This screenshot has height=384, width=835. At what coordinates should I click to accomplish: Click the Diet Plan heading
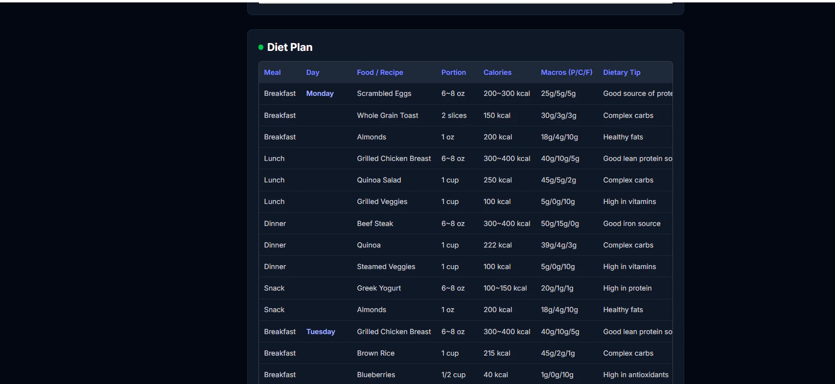click(290, 47)
